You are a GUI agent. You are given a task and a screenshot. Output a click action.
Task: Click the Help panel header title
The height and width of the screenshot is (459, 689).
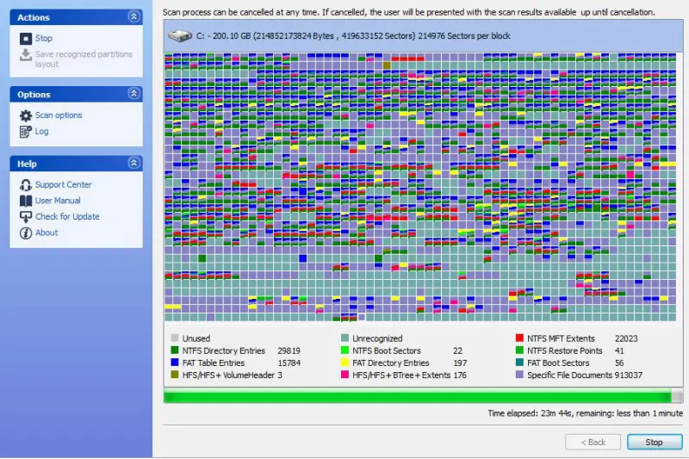coord(27,164)
